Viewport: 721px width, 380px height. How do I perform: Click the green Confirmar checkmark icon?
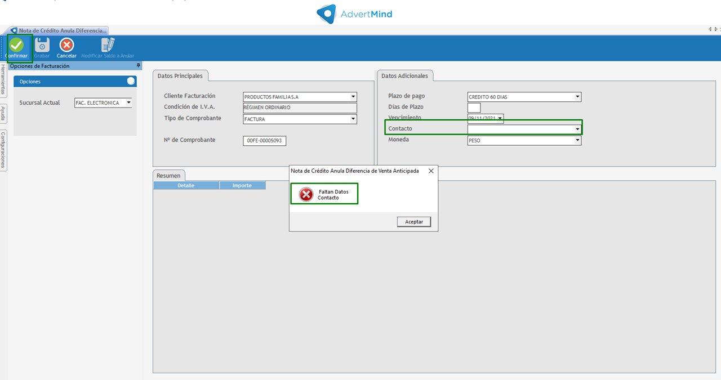[16, 44]
